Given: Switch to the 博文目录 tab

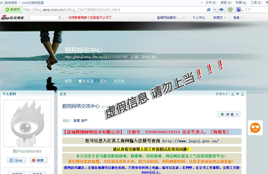Looking at the screenshot, I should coord(86,81).
